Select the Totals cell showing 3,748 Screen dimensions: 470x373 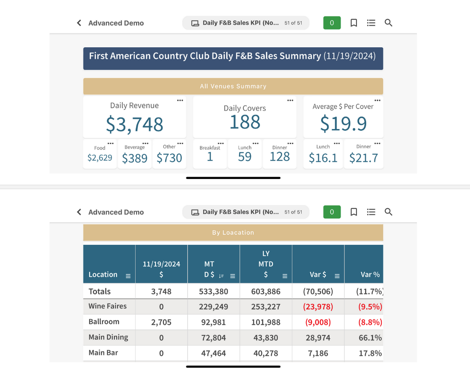point(161,291)
